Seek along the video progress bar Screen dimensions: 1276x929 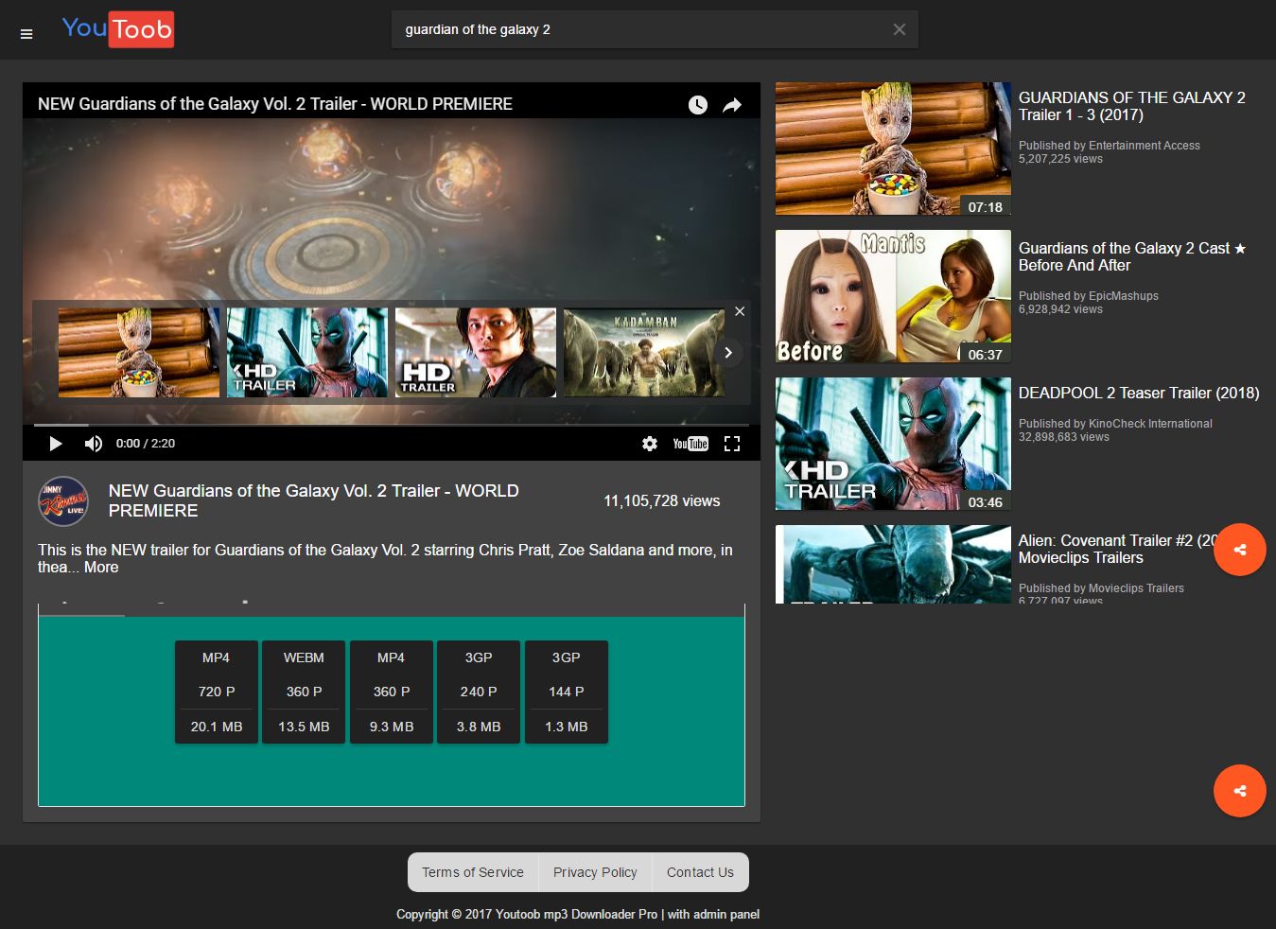point(391,425)
